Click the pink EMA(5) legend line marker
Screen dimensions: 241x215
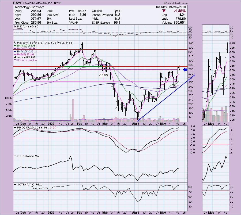pos(15,55)
